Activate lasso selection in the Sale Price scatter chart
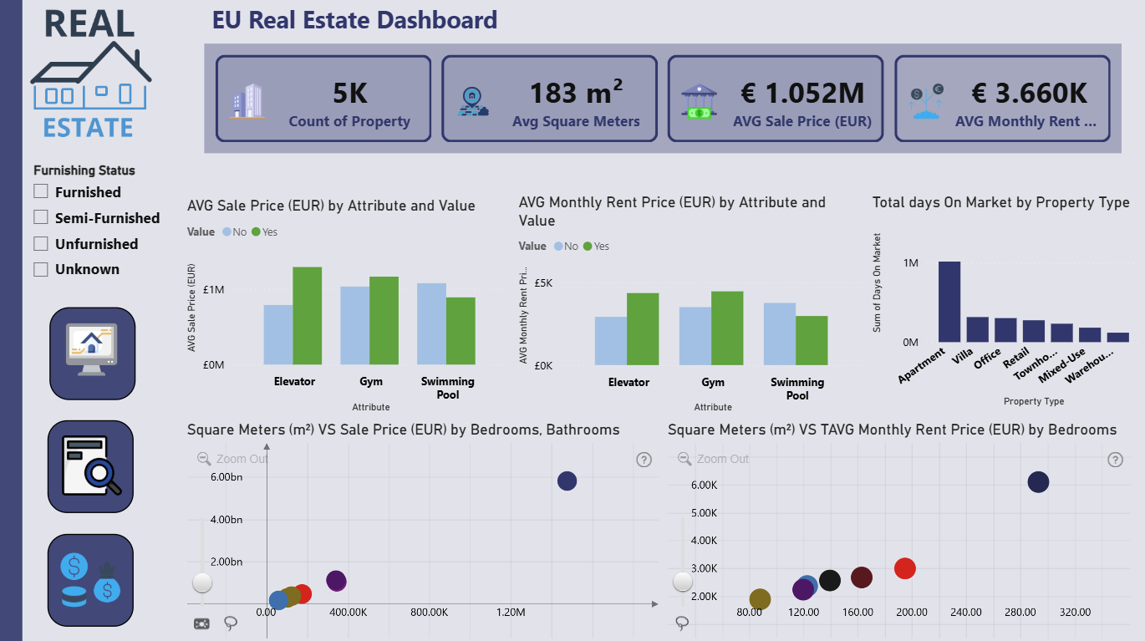Image resolution: width=1145 pixels, height=641 pixels. coord(231,623)
